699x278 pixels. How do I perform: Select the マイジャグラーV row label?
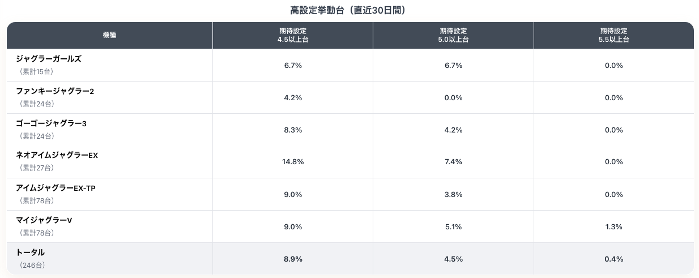coord(44,220)
